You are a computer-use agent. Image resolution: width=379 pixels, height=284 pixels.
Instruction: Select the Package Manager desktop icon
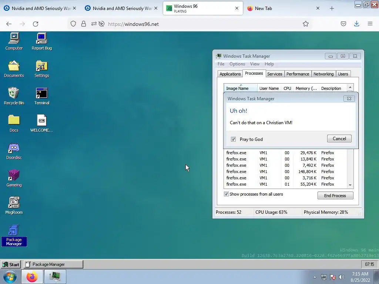(x=14, y=235)
